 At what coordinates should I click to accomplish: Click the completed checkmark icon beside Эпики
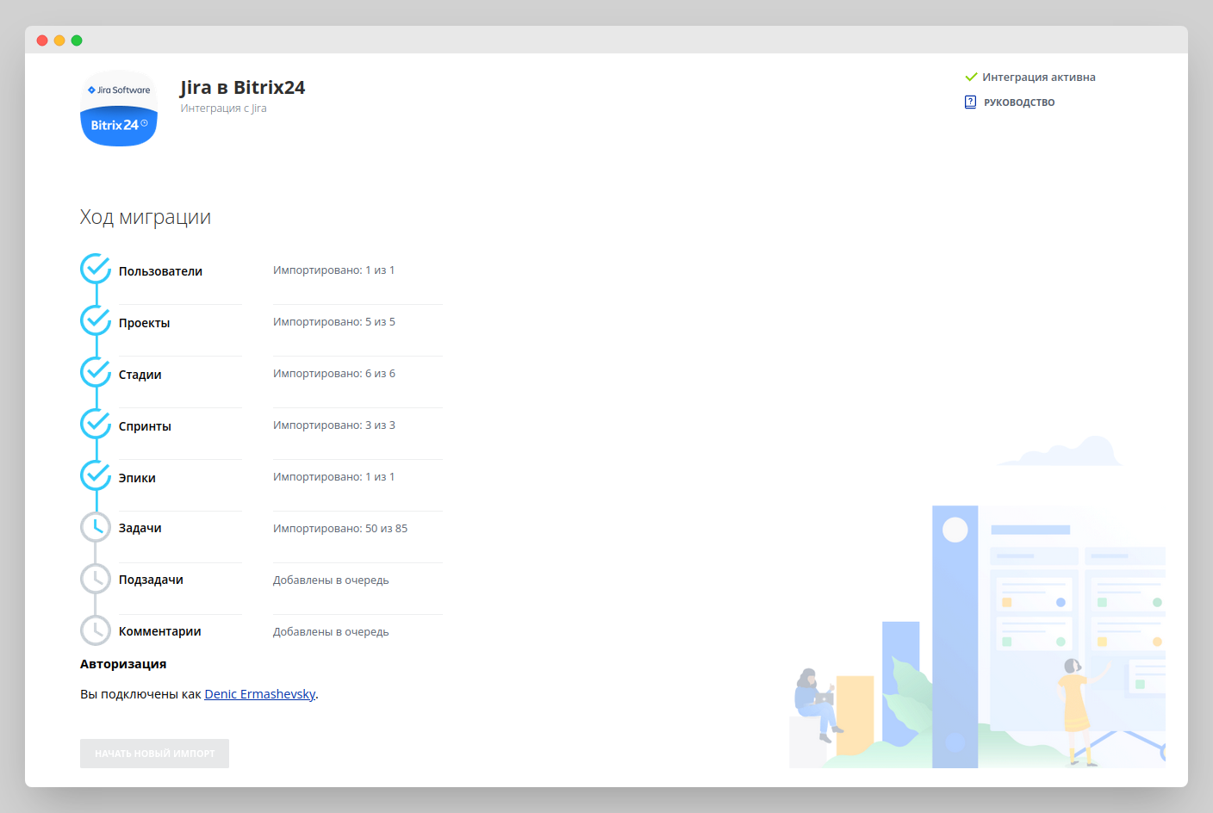(96, 475)
